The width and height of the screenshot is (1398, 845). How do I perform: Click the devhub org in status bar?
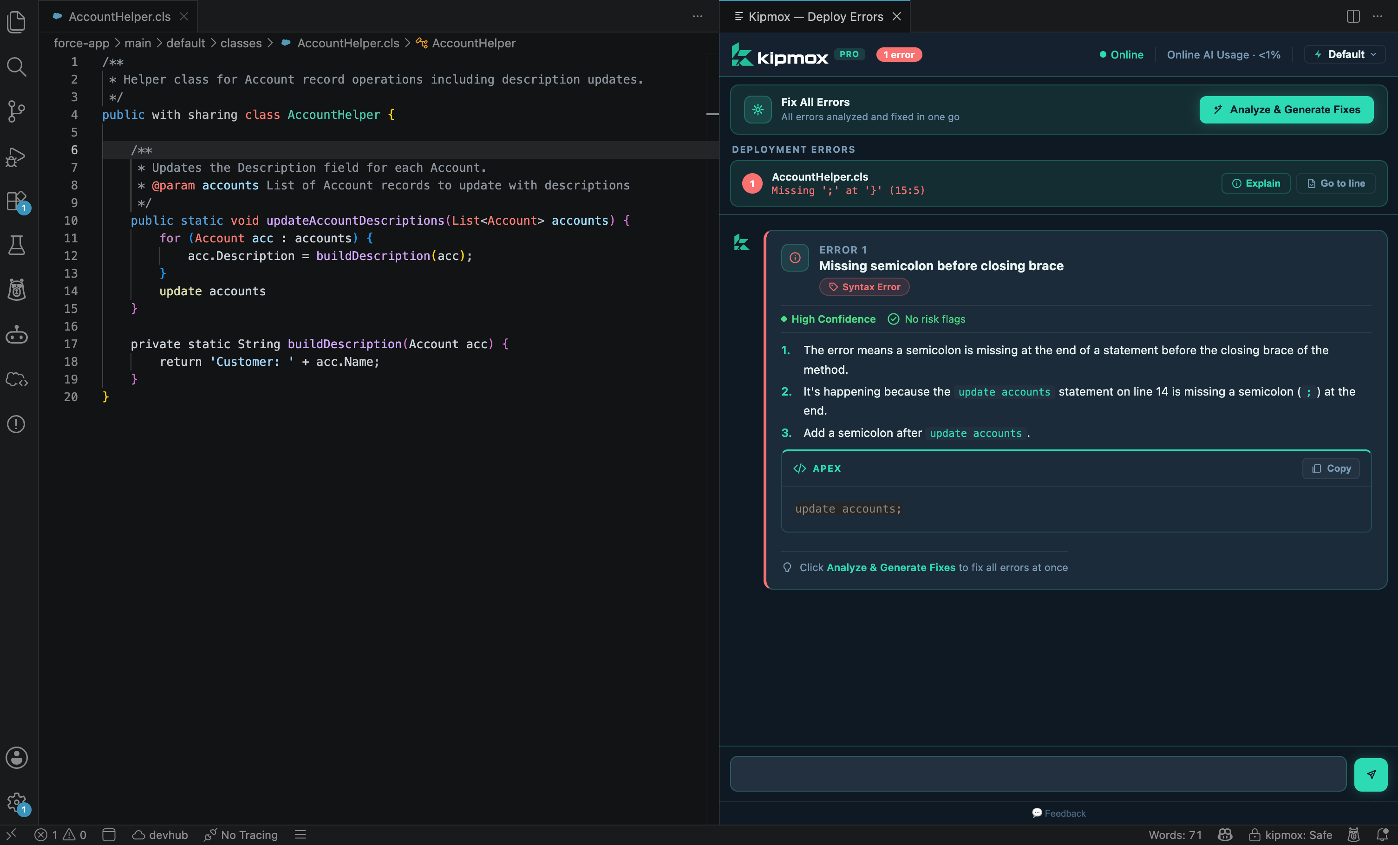click(x=160, y=834)
